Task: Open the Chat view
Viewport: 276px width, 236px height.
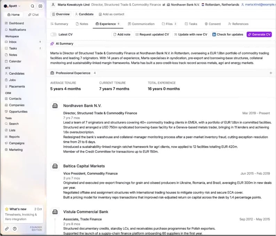Action: (x=33, y=15)
